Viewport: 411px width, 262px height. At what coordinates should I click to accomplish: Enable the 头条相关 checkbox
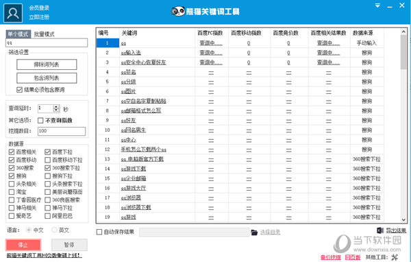12,184
